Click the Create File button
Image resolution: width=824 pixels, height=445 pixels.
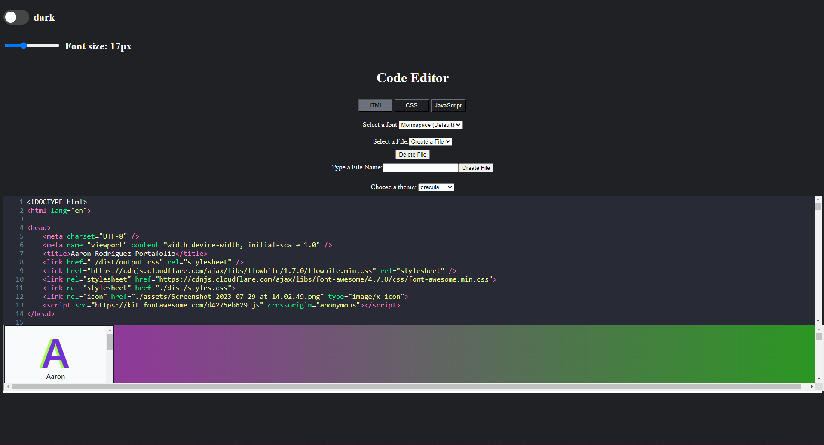(476, 168)
